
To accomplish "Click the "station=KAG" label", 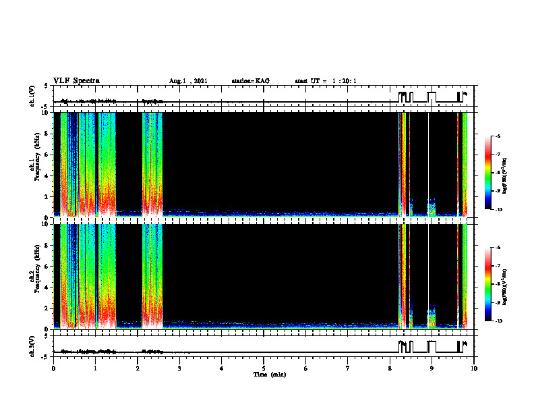I will click(251, 81).
